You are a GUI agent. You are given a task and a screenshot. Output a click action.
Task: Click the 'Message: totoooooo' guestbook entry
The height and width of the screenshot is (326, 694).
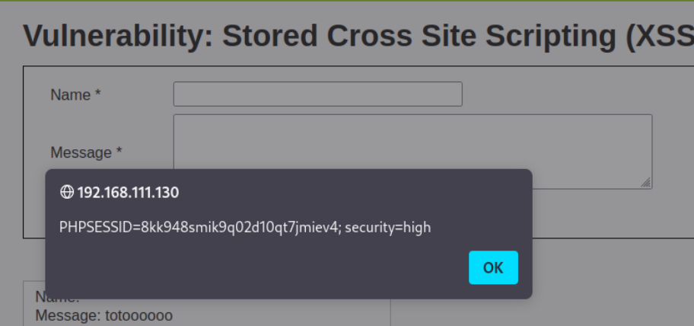coord(104,315)
